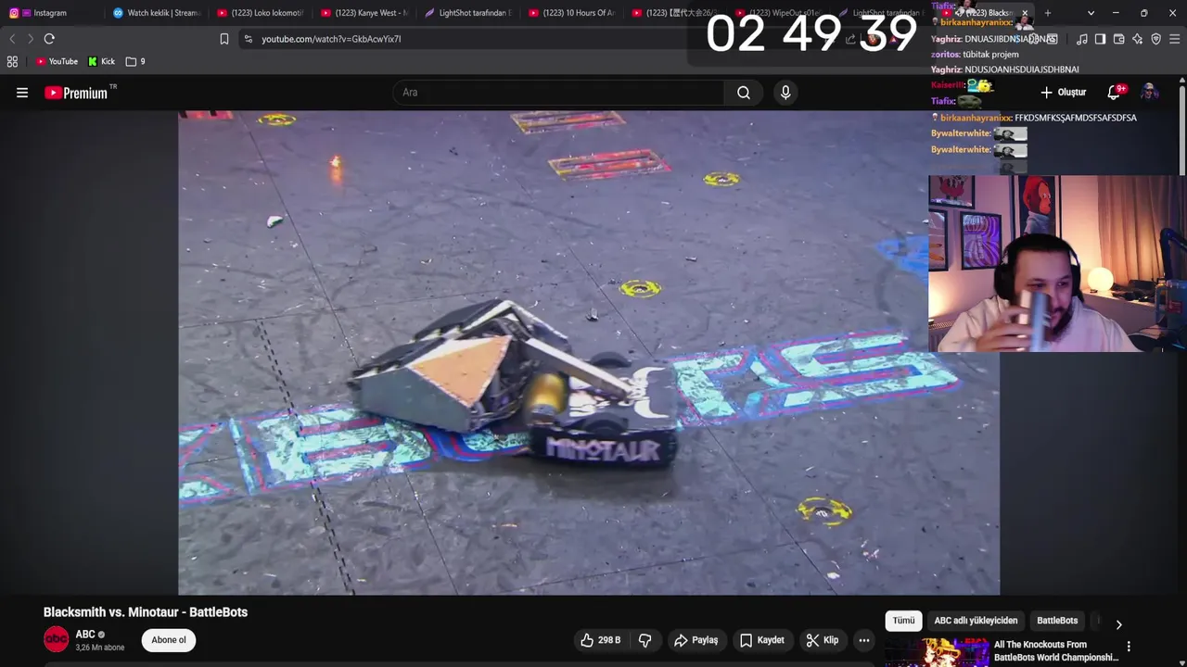The image size is (1187, 667).
Task: Switch to the 10 Hours Of tab
Action: [x=570, y=13]
